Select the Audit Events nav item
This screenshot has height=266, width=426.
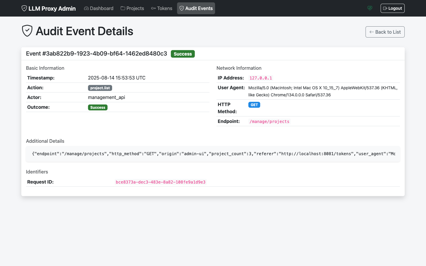pyautogui.click(x=196, y=8)
